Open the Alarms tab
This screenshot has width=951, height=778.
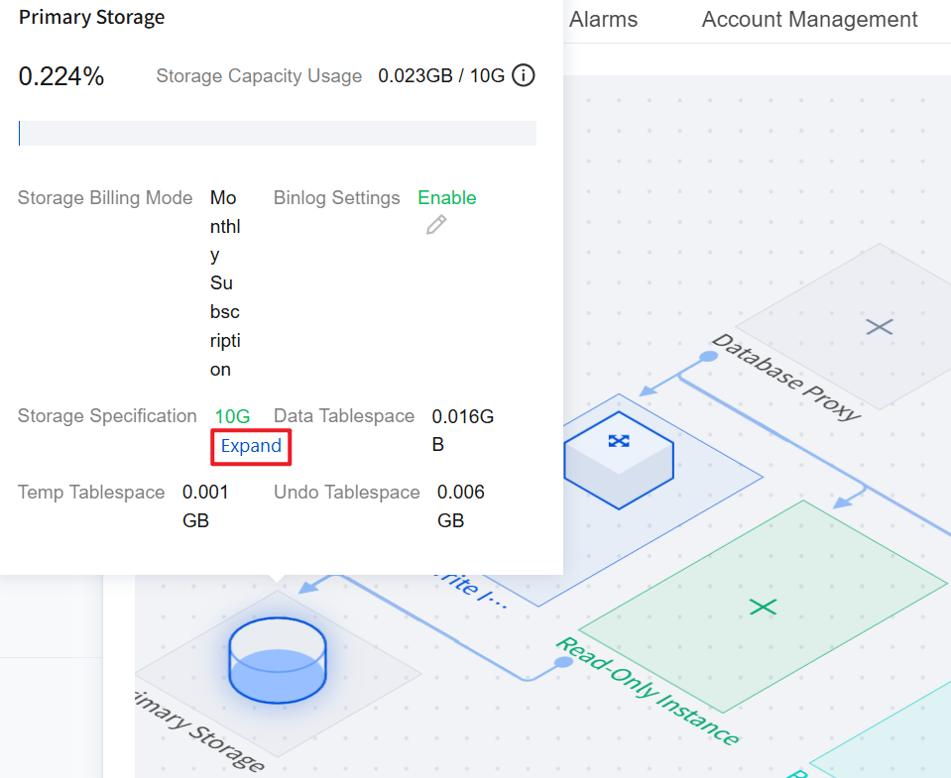(x=603, y=20)
